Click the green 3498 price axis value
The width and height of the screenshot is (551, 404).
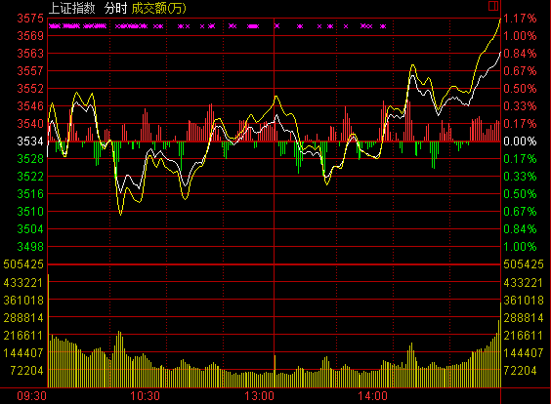(x=30, y=247)
